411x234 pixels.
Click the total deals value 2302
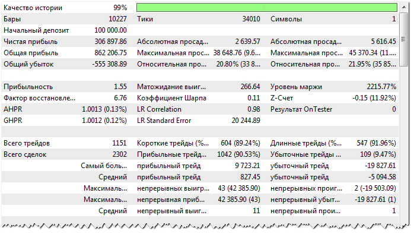120,154
